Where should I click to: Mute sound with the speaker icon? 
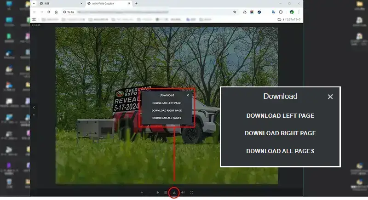pyautogui.click(x=183, y=193)
